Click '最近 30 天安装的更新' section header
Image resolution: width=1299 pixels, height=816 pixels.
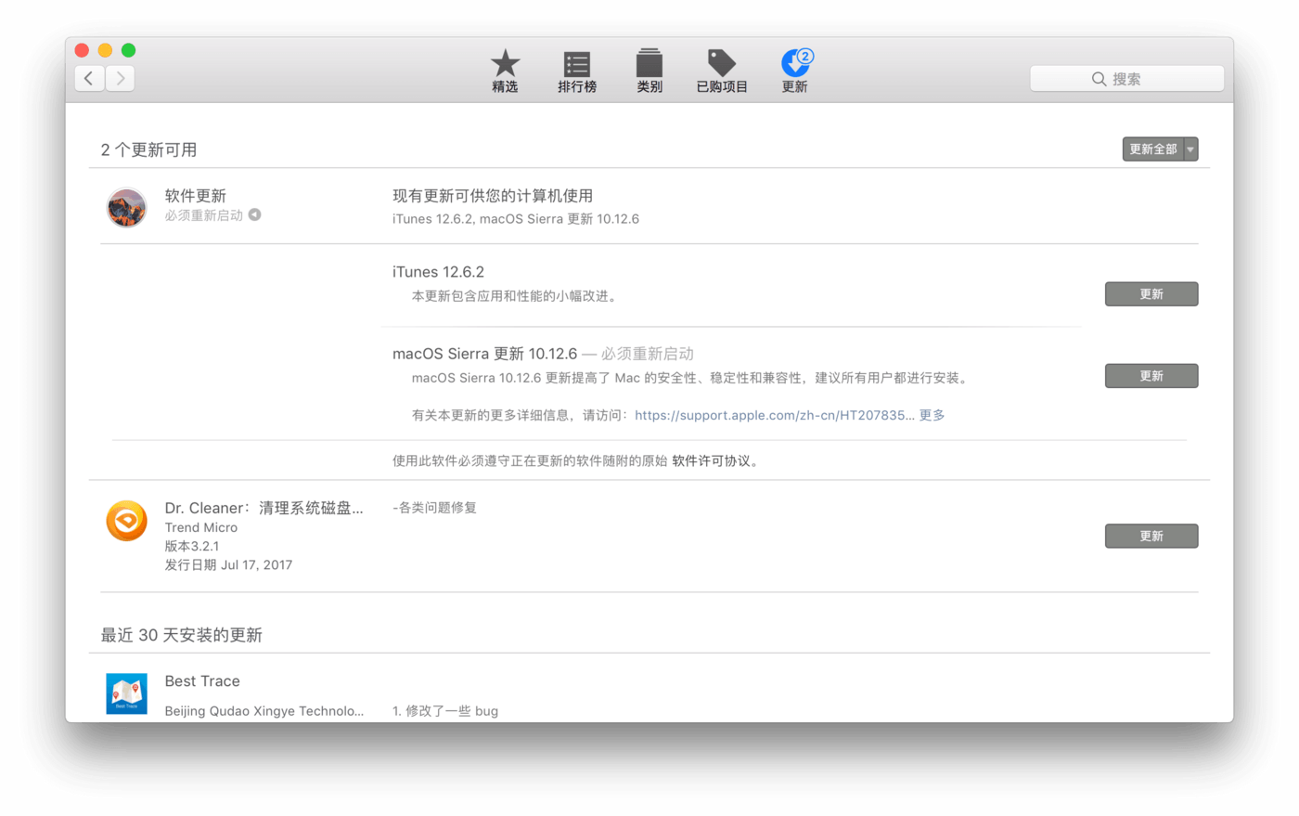[x=182, y=635]
